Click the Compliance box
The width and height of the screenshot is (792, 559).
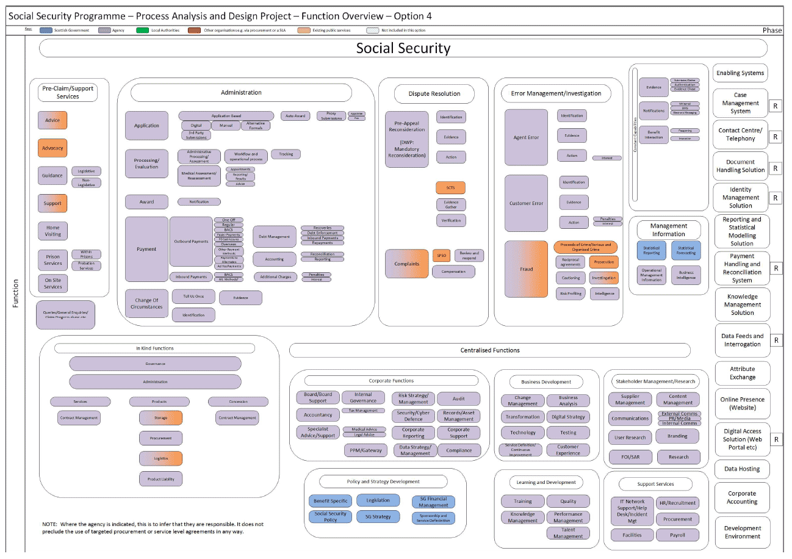459,450
